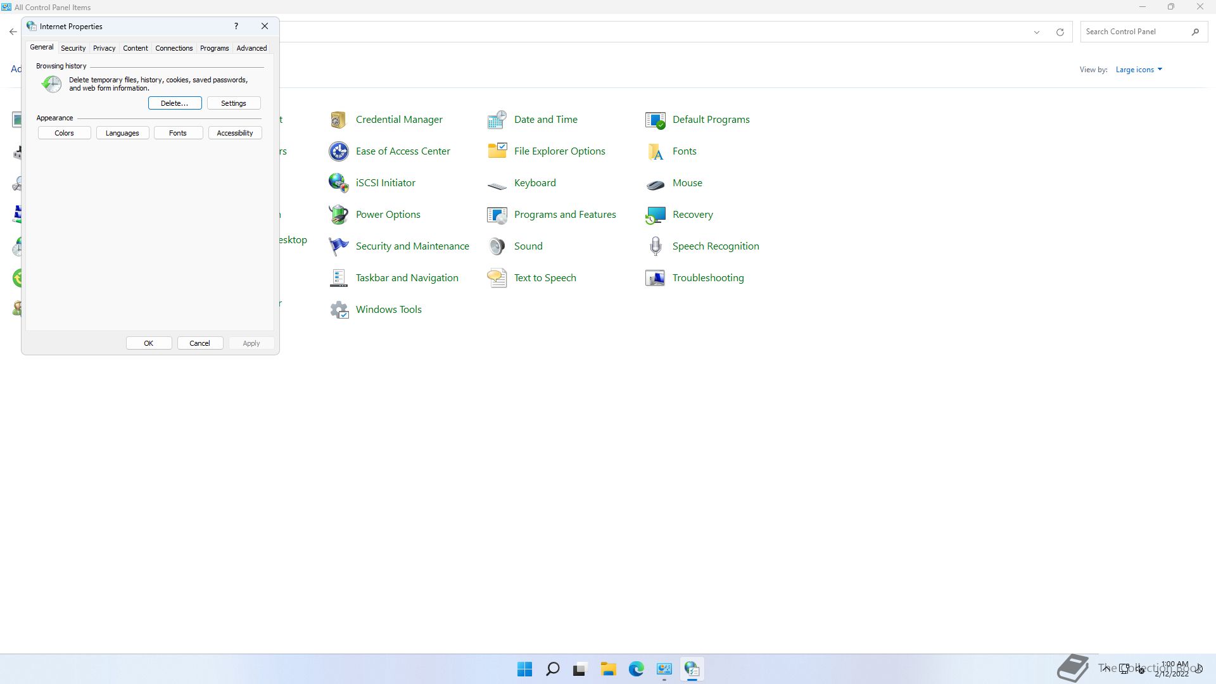Open the Default Programs icon
Image resolution: width=1216 pixels, height=684 pixels.
click(655, 120)
